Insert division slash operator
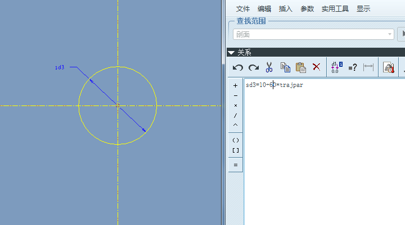 point(235,116)
